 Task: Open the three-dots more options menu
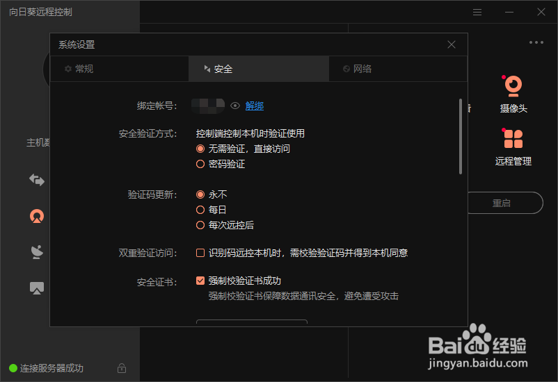point(536,42)
